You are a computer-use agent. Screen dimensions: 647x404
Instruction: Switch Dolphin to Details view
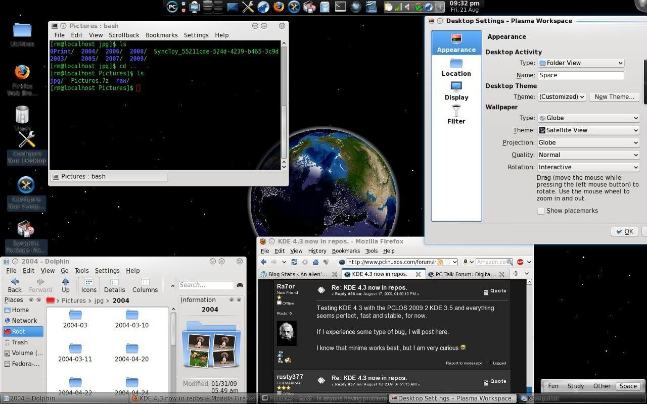pyautogui.click(x=114, y=285)
